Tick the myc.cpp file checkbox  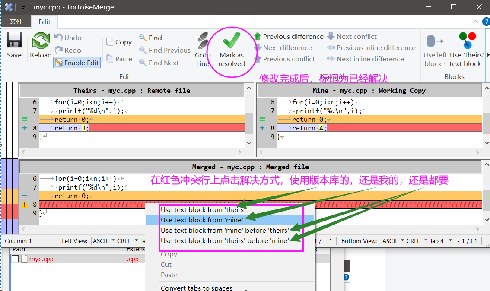[15, 259]
